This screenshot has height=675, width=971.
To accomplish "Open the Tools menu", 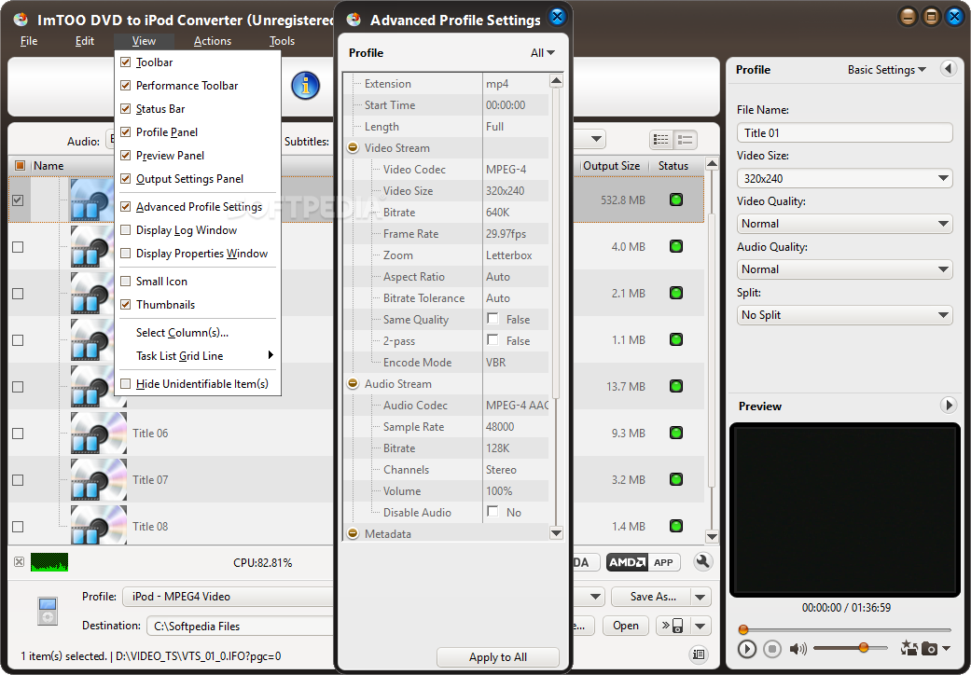I will pyautogui.click(x=282, y=41).
